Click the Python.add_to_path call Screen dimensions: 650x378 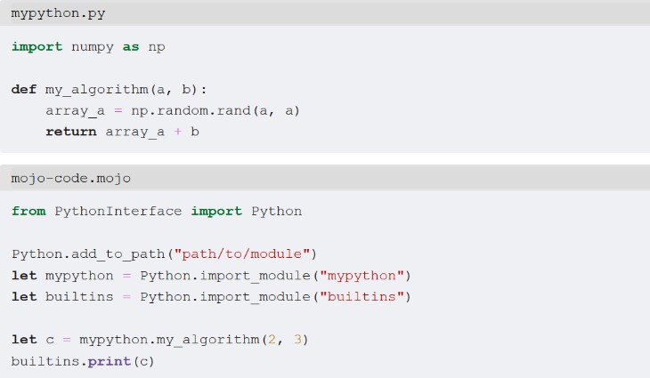coord(84,253)
